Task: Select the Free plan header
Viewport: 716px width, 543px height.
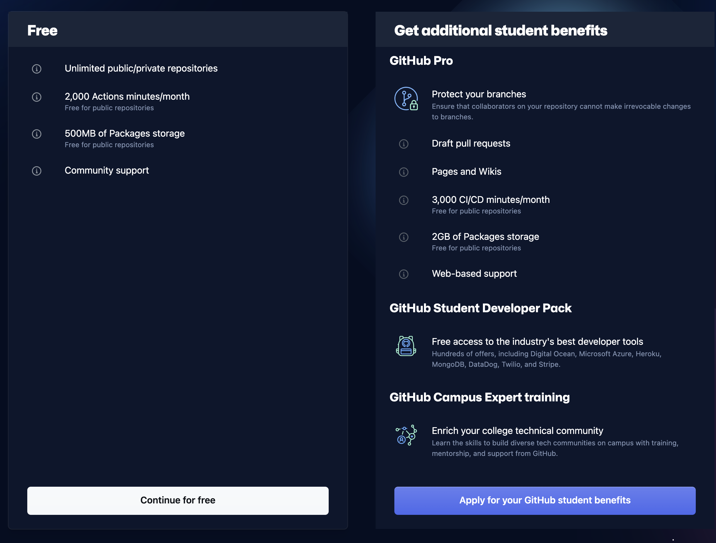Action: pyautogui.click(x=42, y=30)
